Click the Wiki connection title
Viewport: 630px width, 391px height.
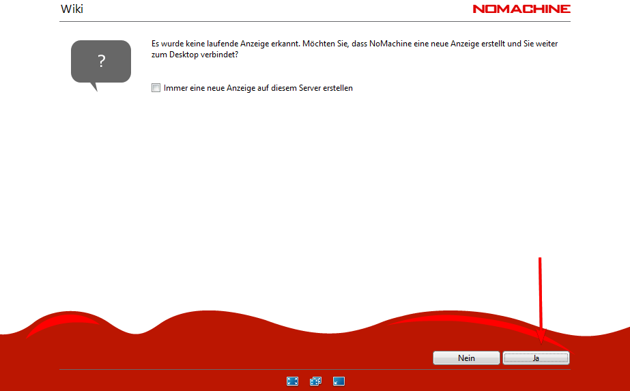[72, 9]
